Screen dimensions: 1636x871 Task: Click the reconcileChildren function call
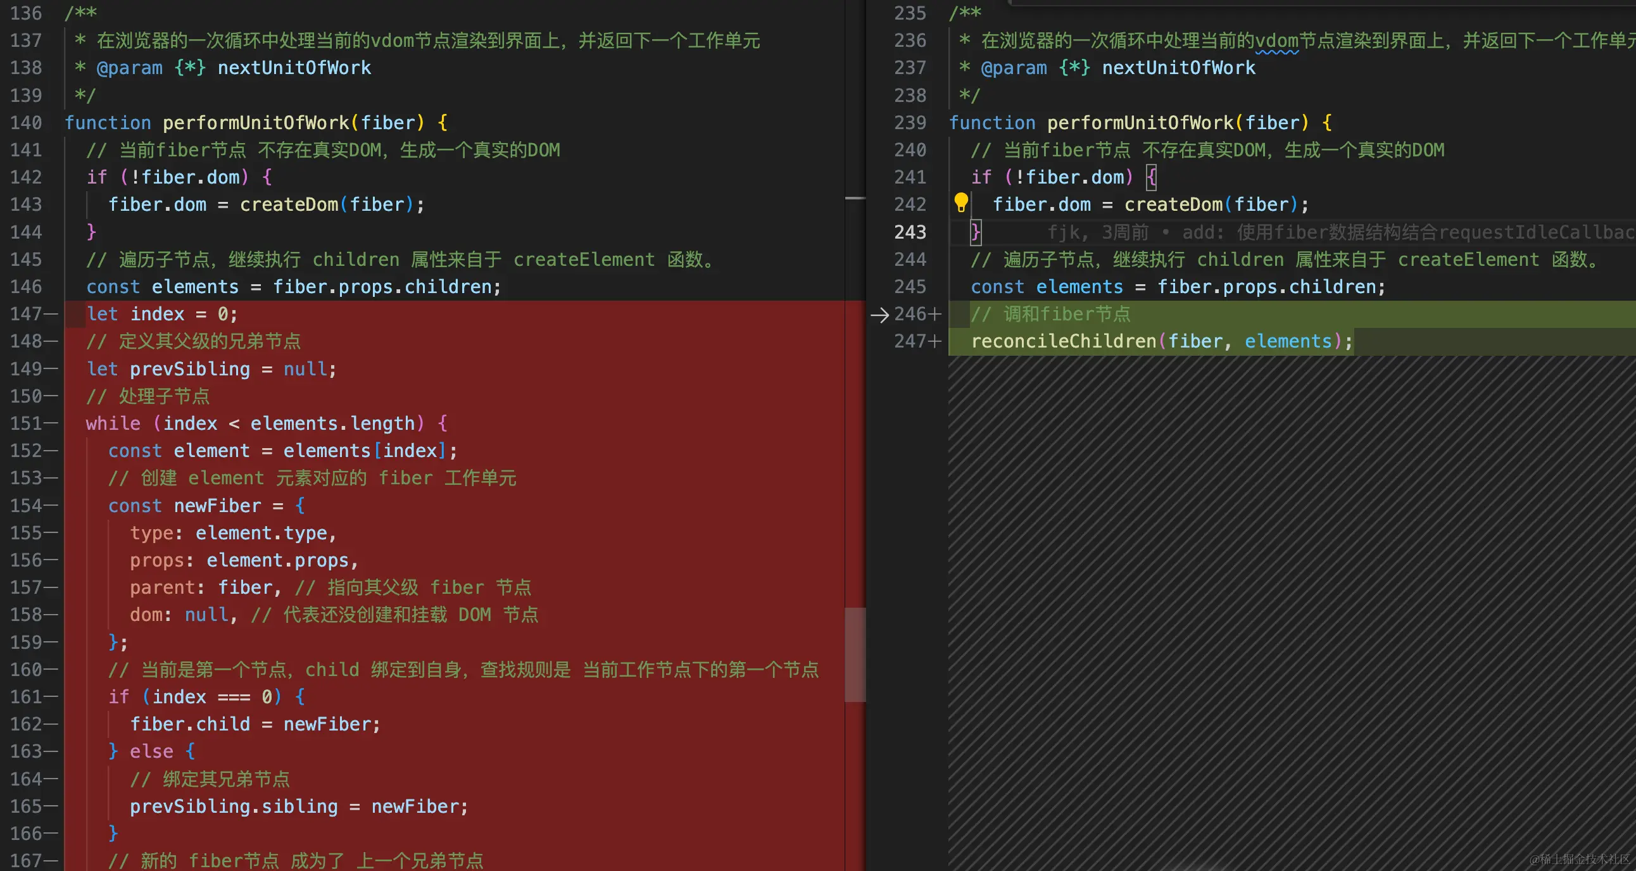click(x=1063, y=342)
